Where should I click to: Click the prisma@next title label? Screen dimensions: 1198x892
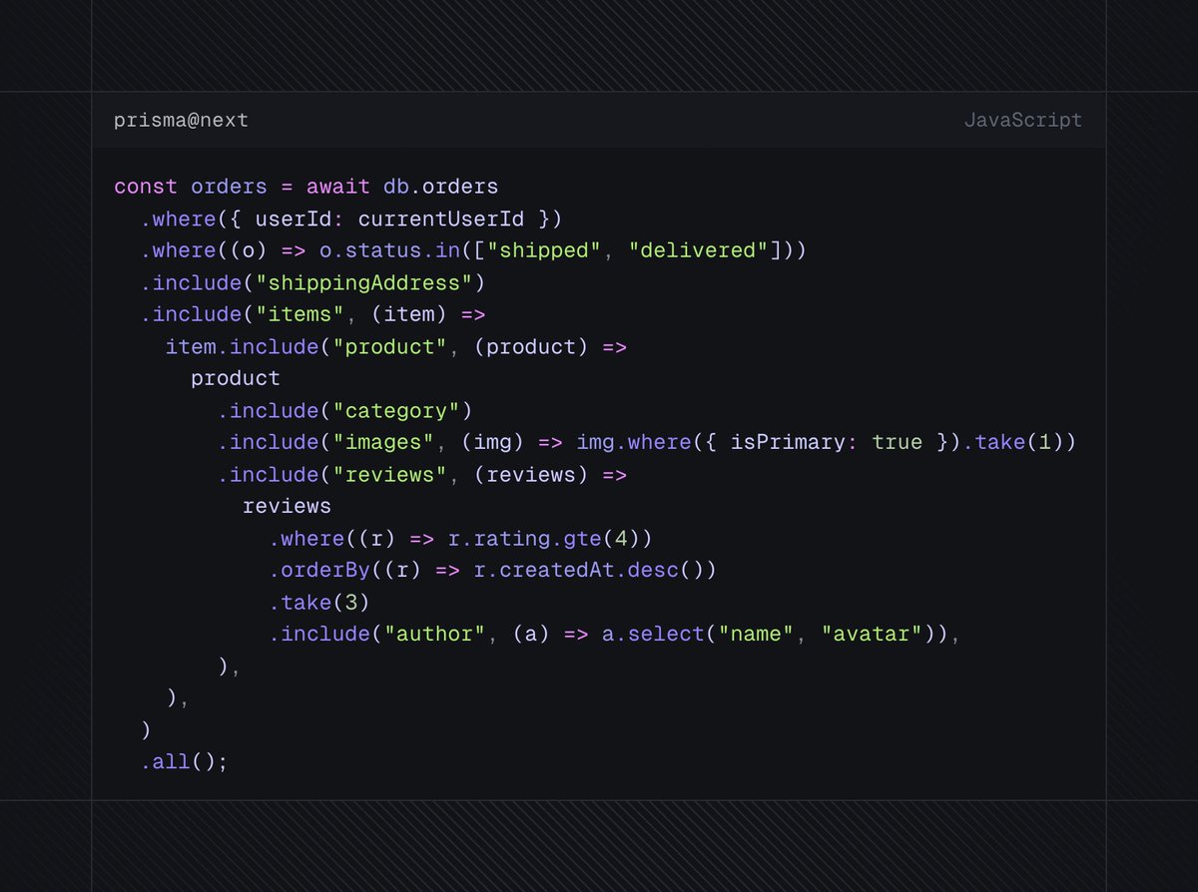coord(181,120)
